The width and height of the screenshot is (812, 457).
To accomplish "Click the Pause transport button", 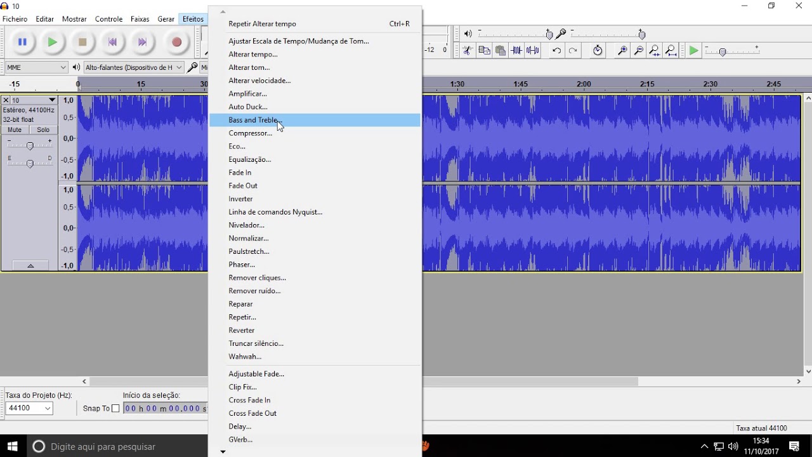I will tap(22, 42).
